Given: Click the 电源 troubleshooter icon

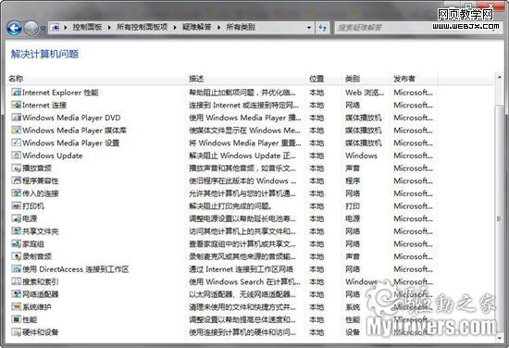Looking at the screenshot, I should (17, 218).
